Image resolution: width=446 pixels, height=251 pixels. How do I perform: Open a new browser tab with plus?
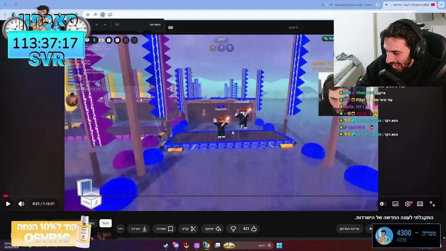323,5
